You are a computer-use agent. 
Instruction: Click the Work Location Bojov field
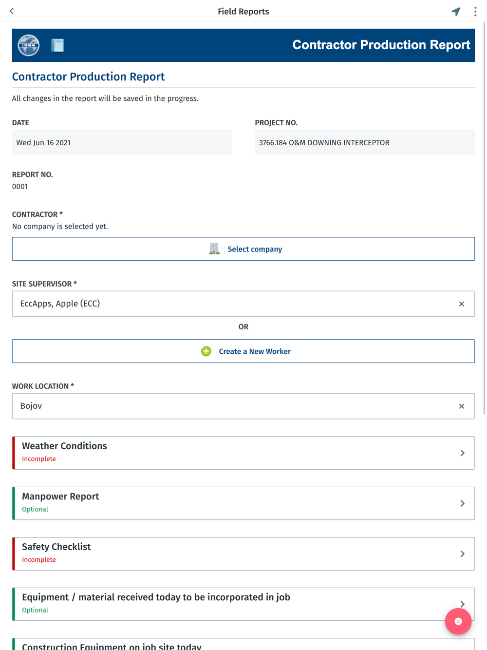pyautogui.click(x=234, y=406)
